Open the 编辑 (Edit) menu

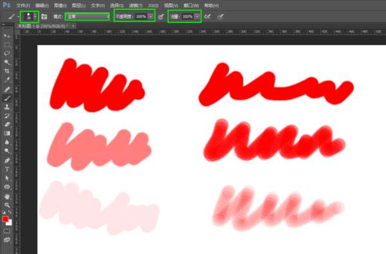coord(42,5)
